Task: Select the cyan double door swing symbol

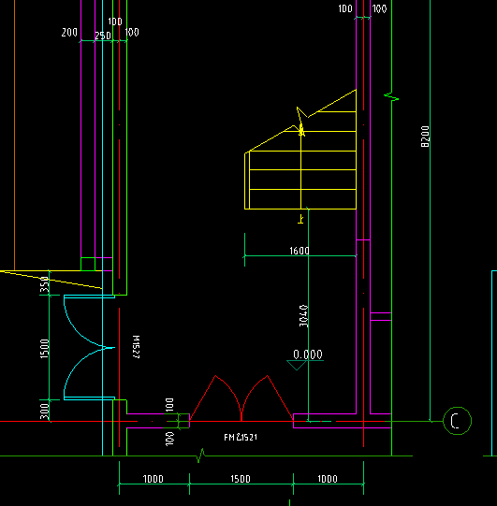Action: click(89, 348)
